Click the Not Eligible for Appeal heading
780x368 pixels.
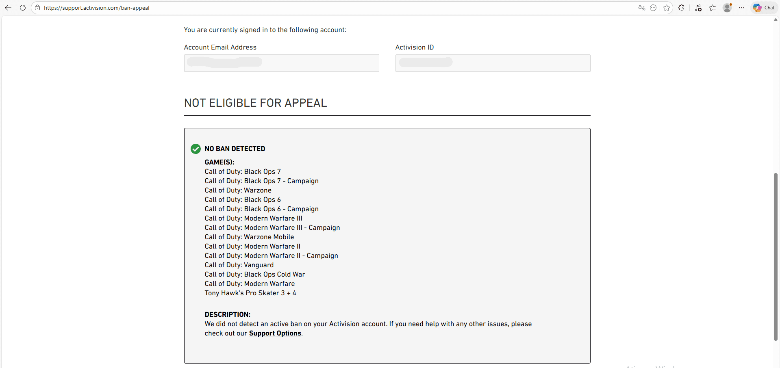click(x=255, y=103)
